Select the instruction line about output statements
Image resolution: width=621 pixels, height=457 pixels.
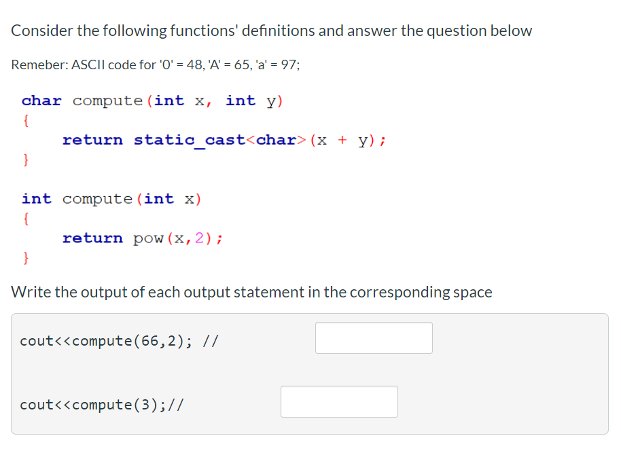pos(251,292)
